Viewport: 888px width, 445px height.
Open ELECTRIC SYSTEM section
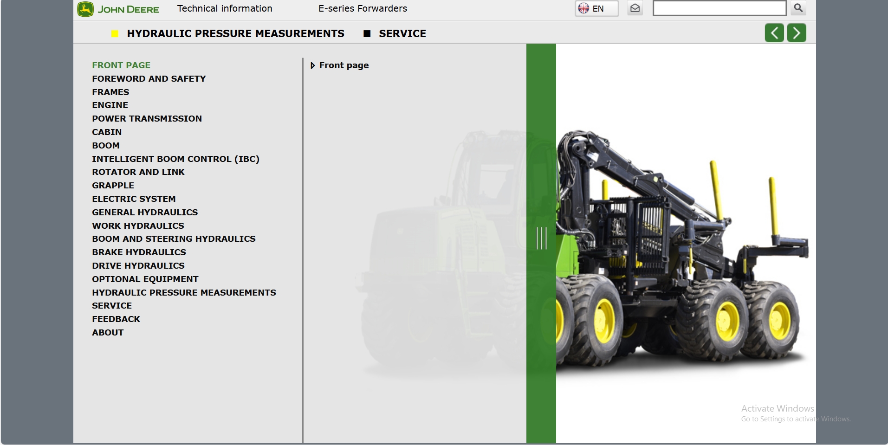tap(134, 199)
